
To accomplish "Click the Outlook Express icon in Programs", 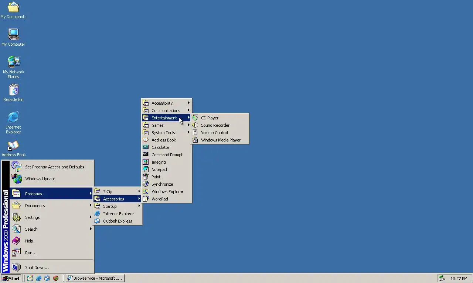I will click(97, 221).
